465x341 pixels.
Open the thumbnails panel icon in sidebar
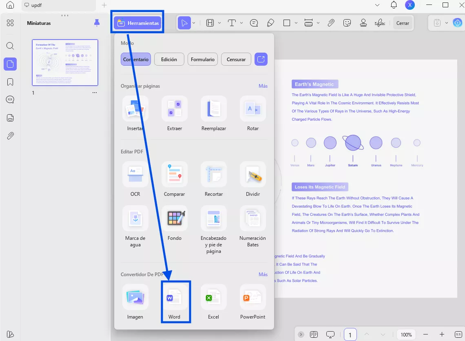(x=10, y=64)
